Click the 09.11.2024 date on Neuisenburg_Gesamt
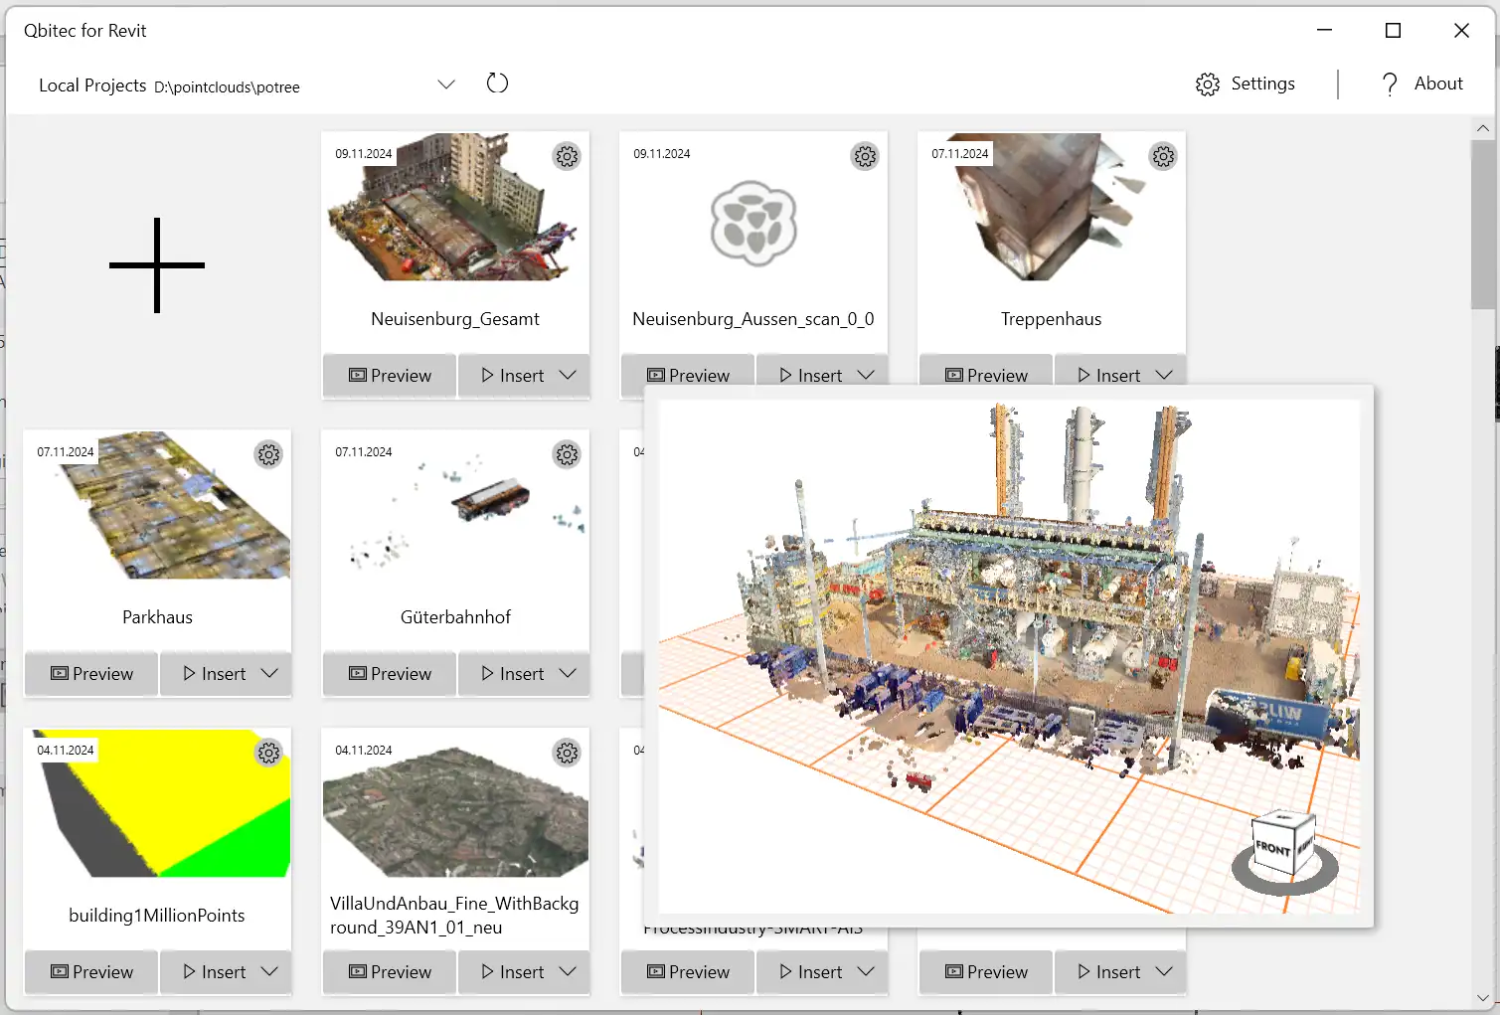The image size is (1500, 1015). tap(364, 154)
